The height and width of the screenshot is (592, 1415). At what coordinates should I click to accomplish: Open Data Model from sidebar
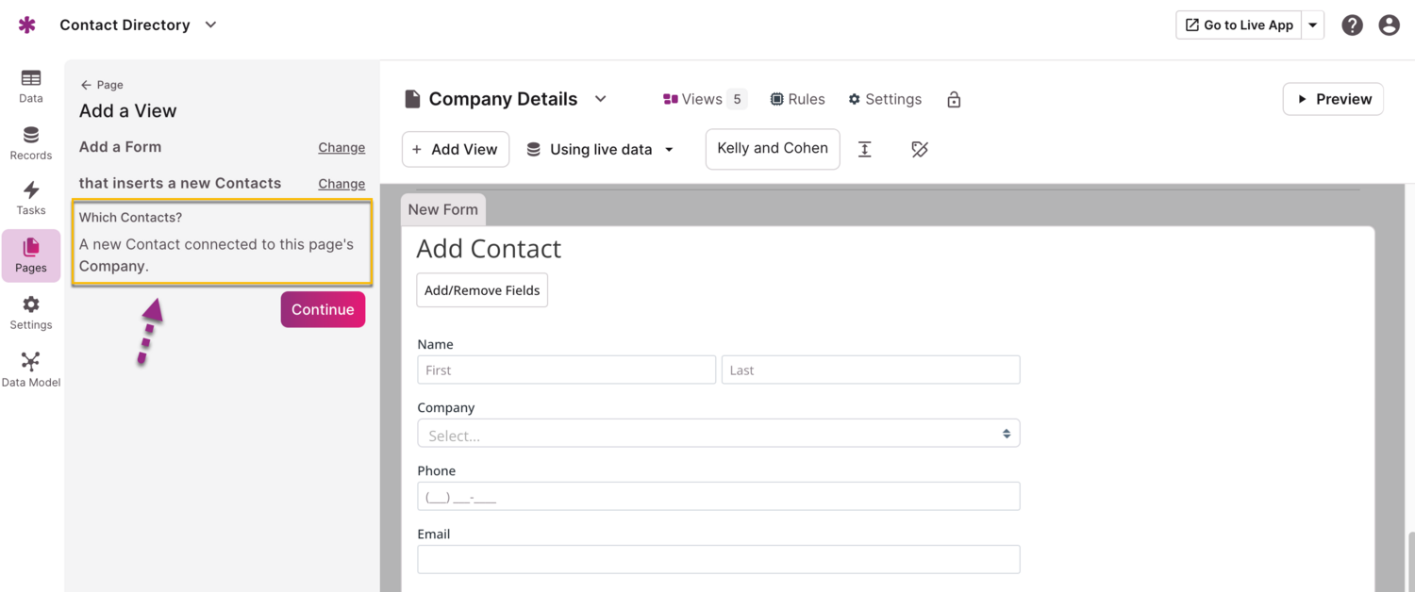point(31,370)
